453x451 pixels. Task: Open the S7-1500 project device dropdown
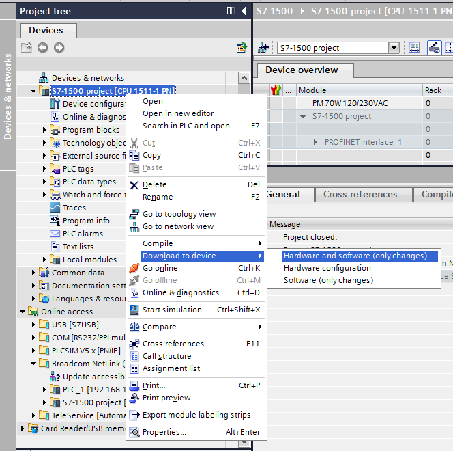click(x=394, y=48)
